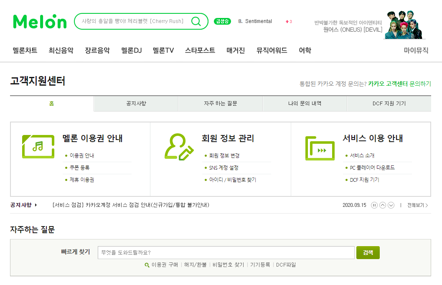The width and height of the screenshot is (442, 285).
Task: Open 멜론TV menu
Action: click(163, 51)
